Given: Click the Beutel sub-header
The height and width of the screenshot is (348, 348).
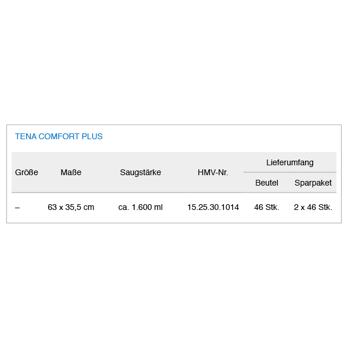Looking at the screenshot, I should pos(267,183).
